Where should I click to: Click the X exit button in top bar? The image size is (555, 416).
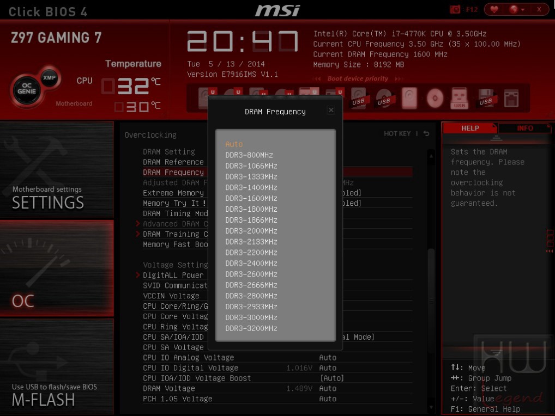pos(539,10)
